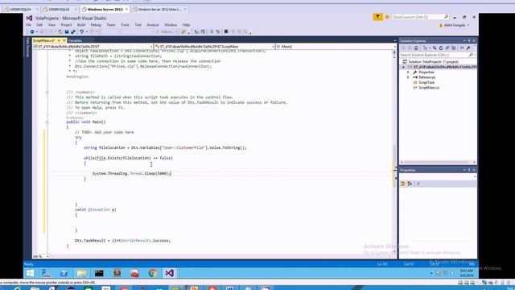
Task: Open PowerShell from the taskbar
Action: pos(64,273)
